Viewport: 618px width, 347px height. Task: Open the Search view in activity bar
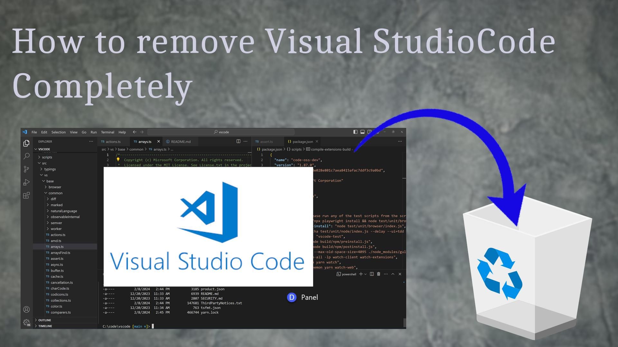pos(26,156)
